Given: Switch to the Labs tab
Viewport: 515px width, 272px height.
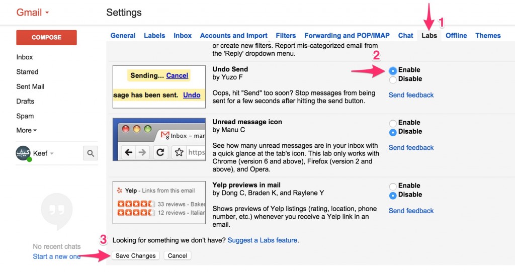Looking at the screenshot, I should (430, 36).
